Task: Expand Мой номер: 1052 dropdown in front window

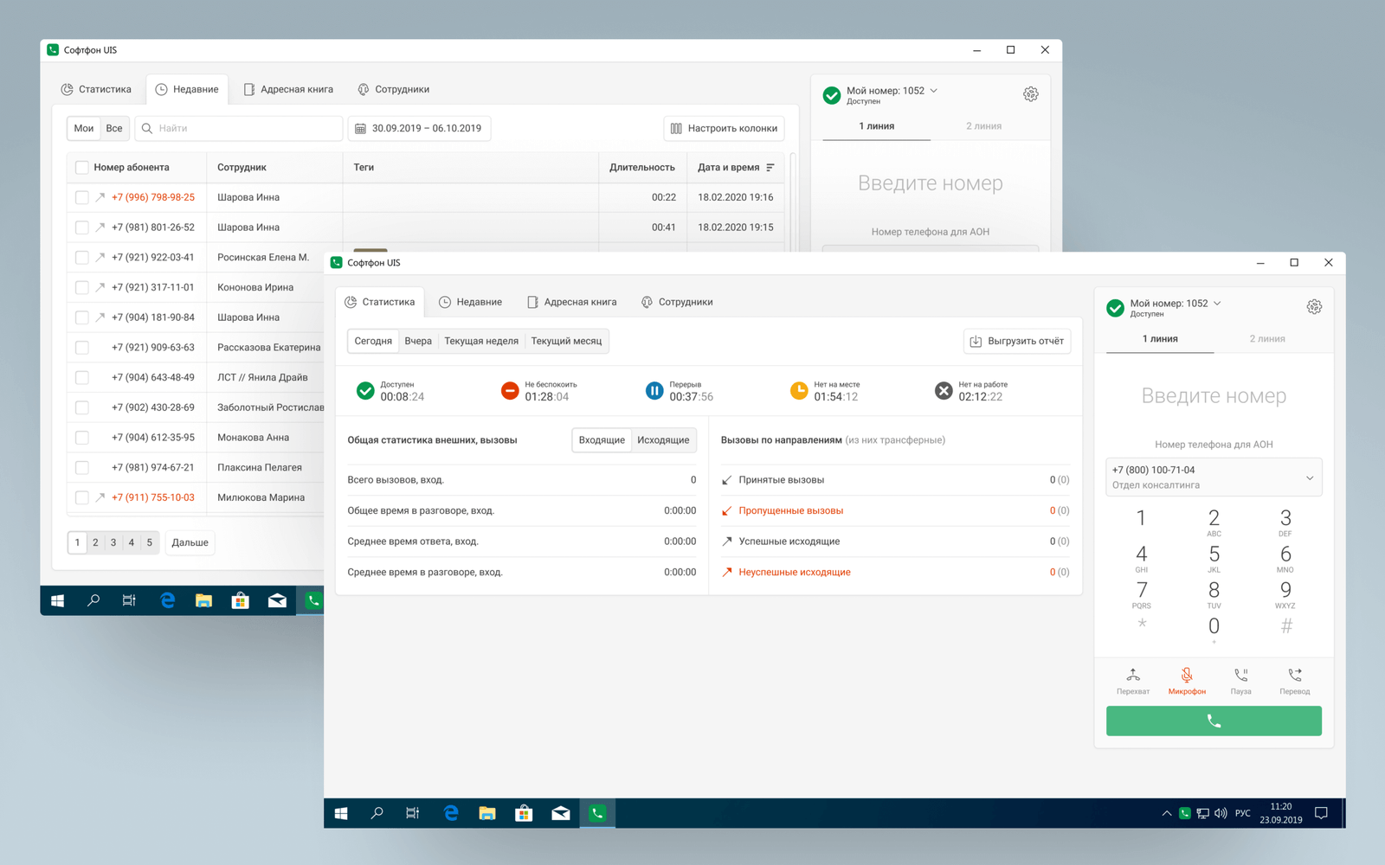Action: coord(1217,304)
